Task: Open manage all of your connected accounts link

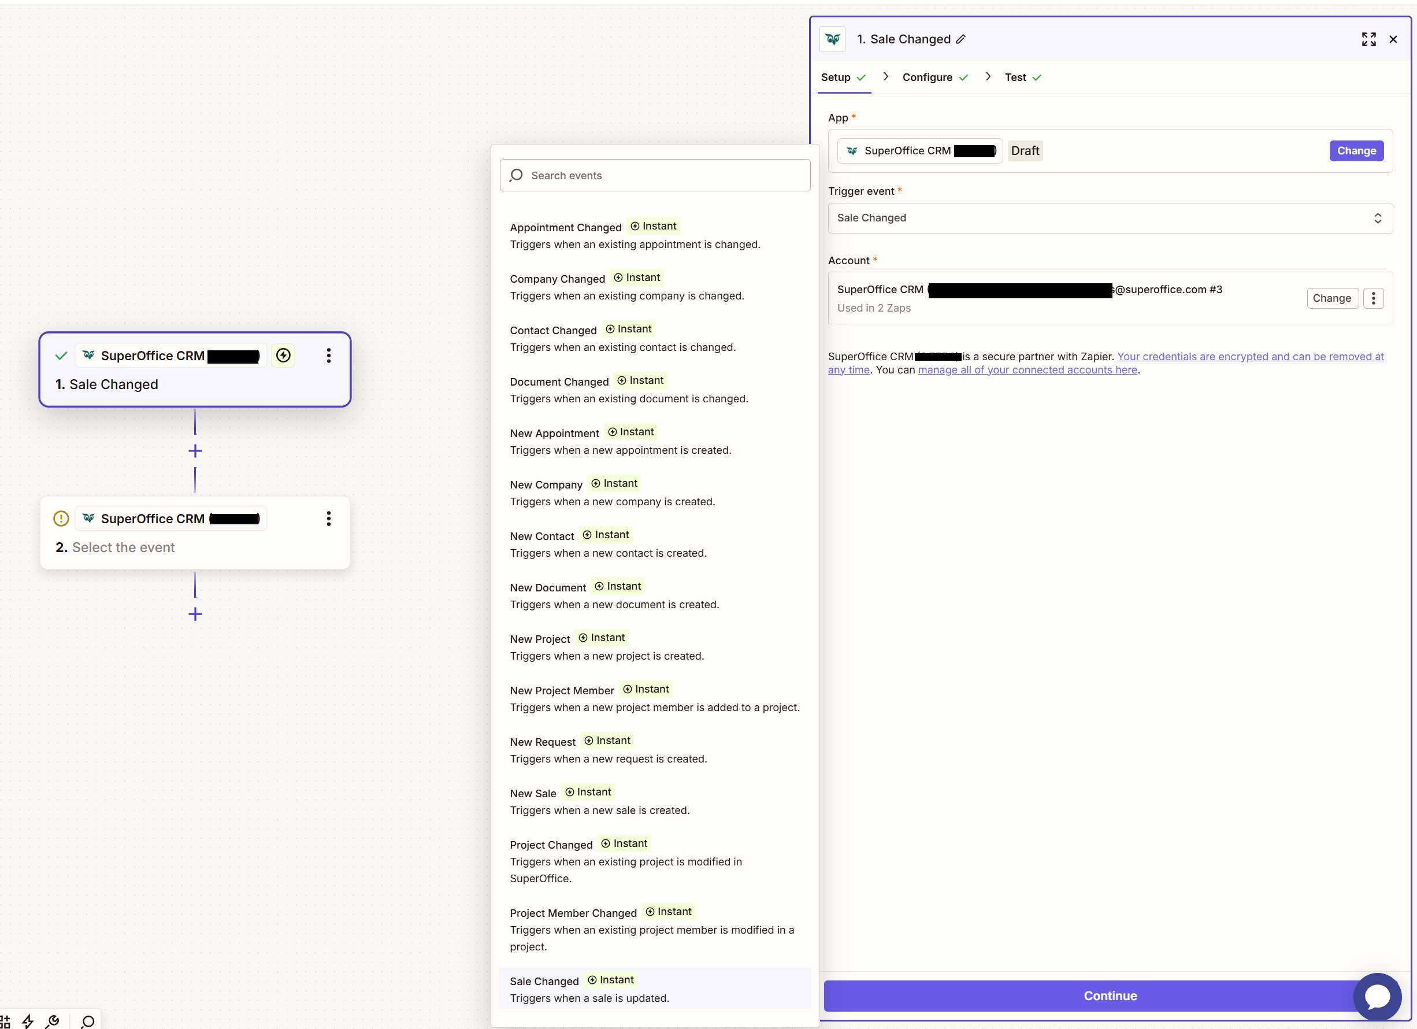Action: [x=1027, y=369]
